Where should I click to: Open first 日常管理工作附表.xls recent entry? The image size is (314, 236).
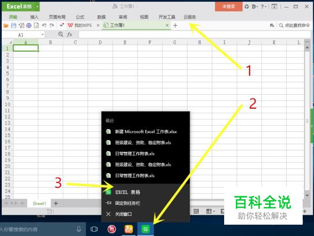pyautogui.click(x=146, y=154)
